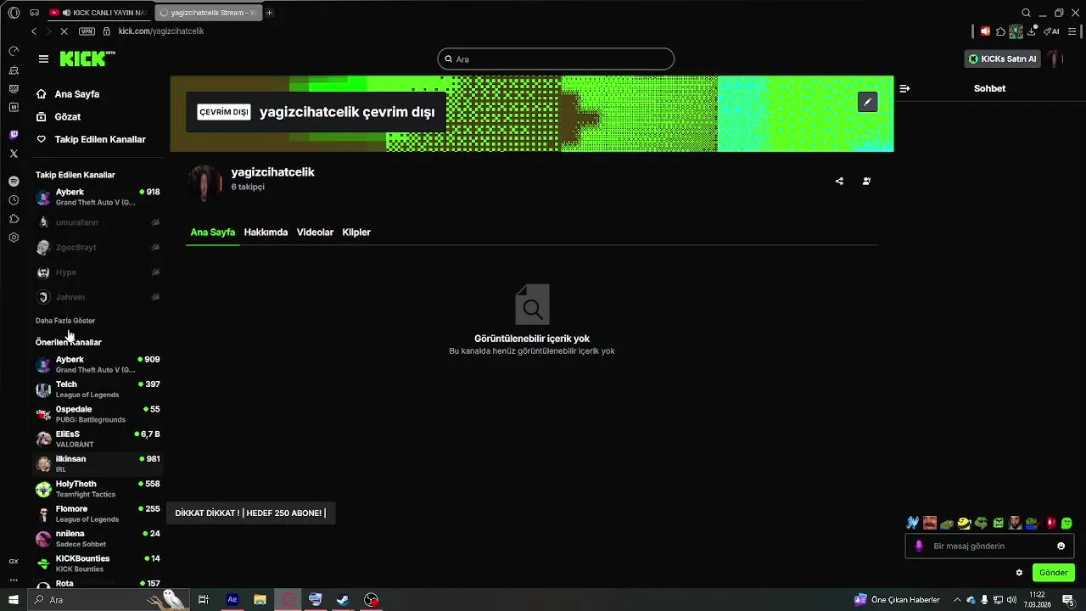Open user profile avatar in top bar

[1055, 59]
